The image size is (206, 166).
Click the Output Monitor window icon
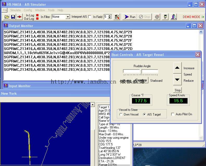6,25
